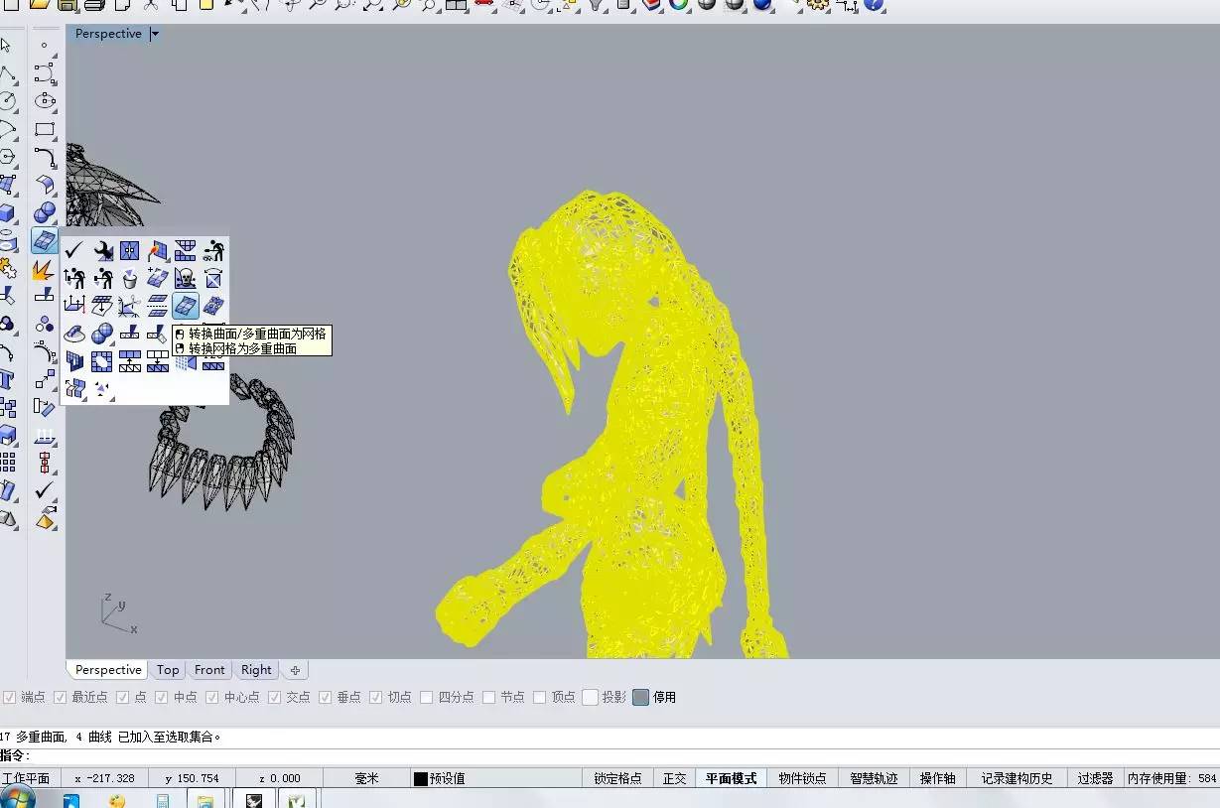
Task: Click the checkmark icon in the flyout toolbar
Action: tap(73, 251)
